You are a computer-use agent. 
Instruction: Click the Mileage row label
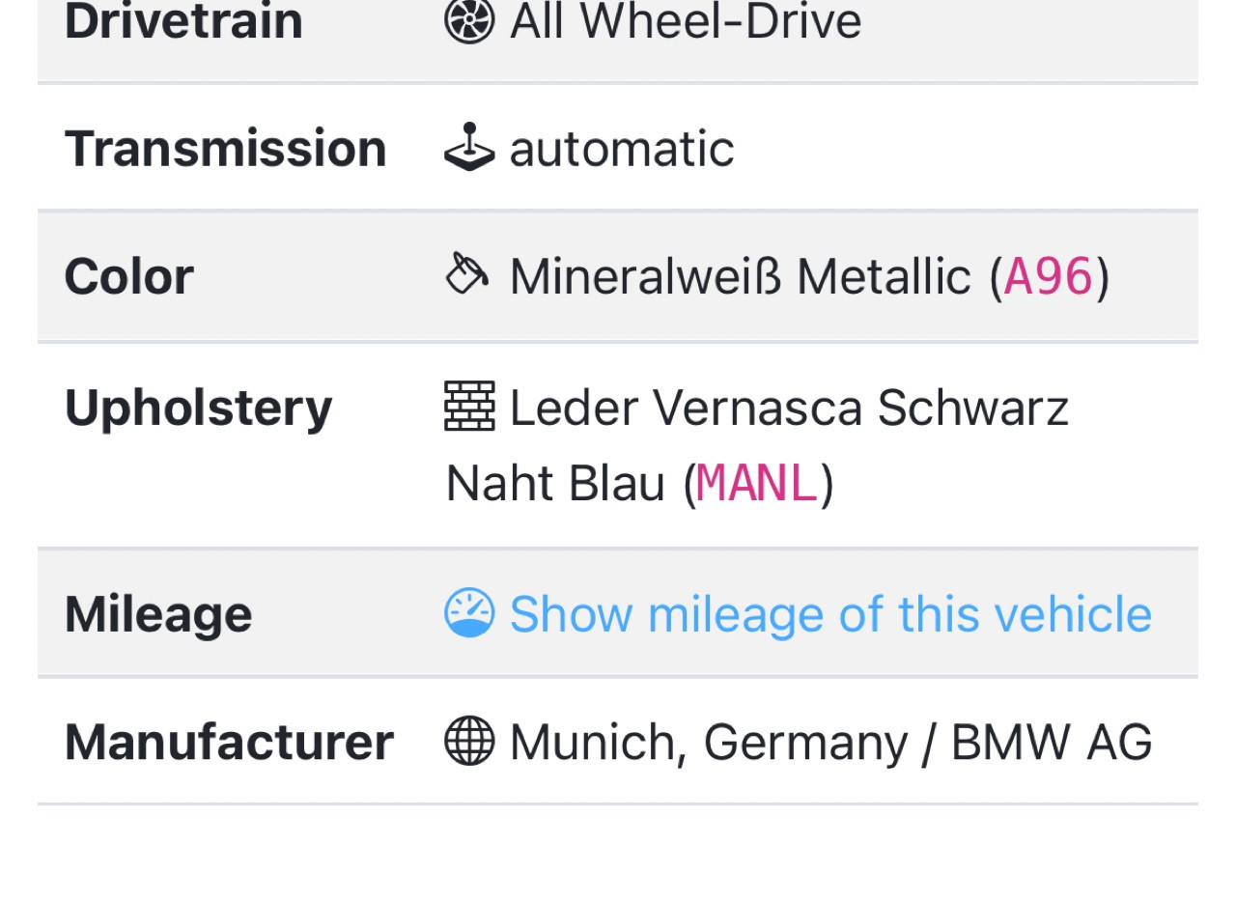pos(157,614)
